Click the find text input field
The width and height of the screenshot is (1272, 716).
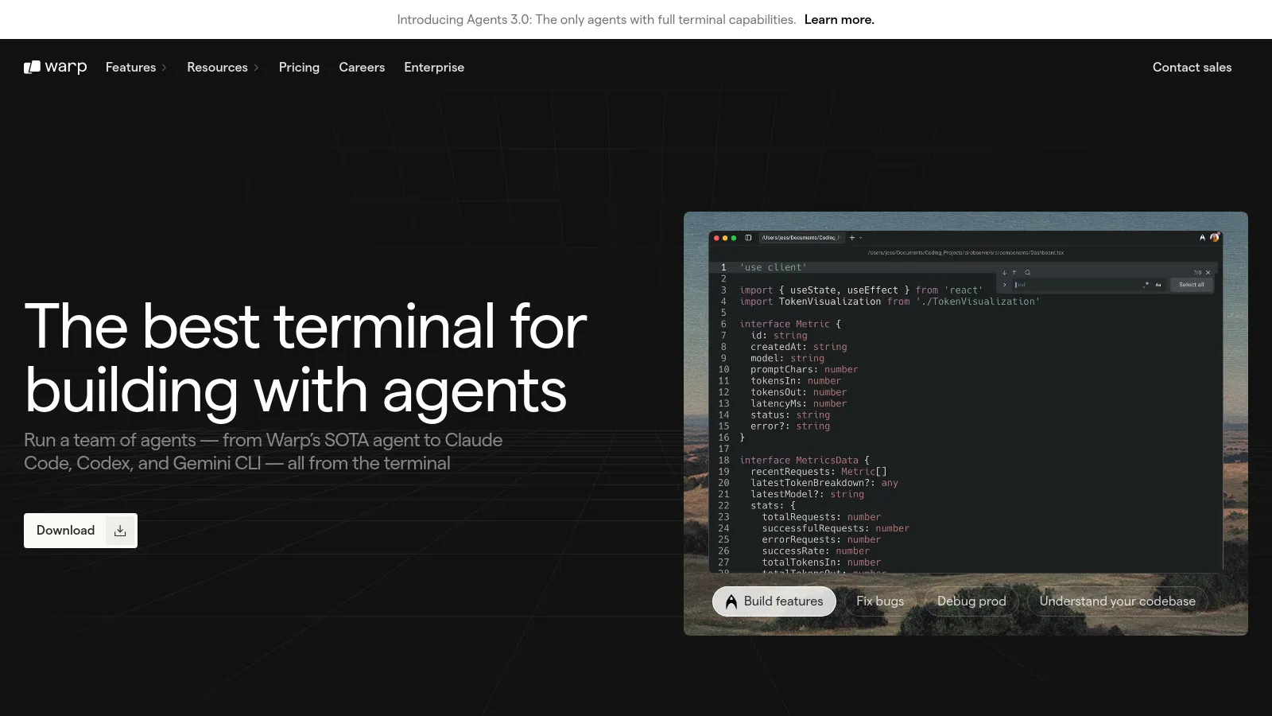pyautogui.click(x=1073, y=285)
